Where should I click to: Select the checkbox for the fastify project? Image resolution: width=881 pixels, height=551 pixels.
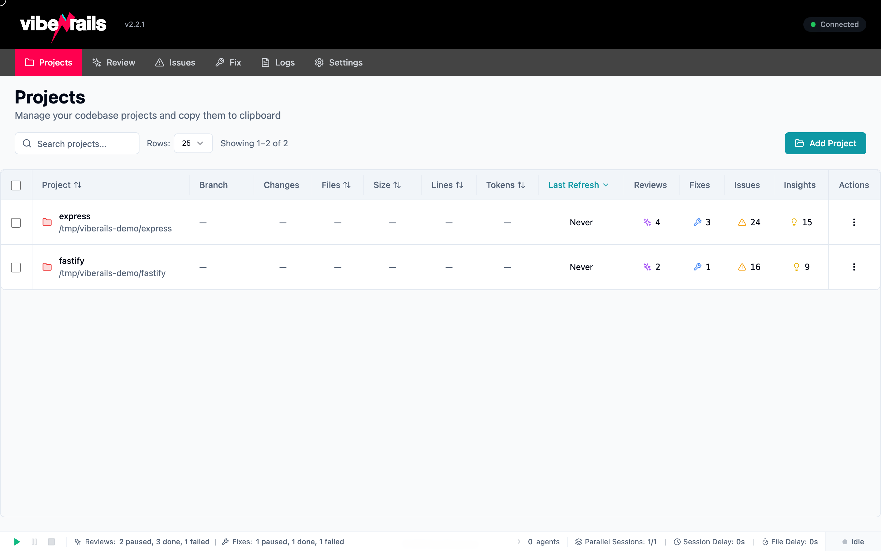tap(16, 267)
